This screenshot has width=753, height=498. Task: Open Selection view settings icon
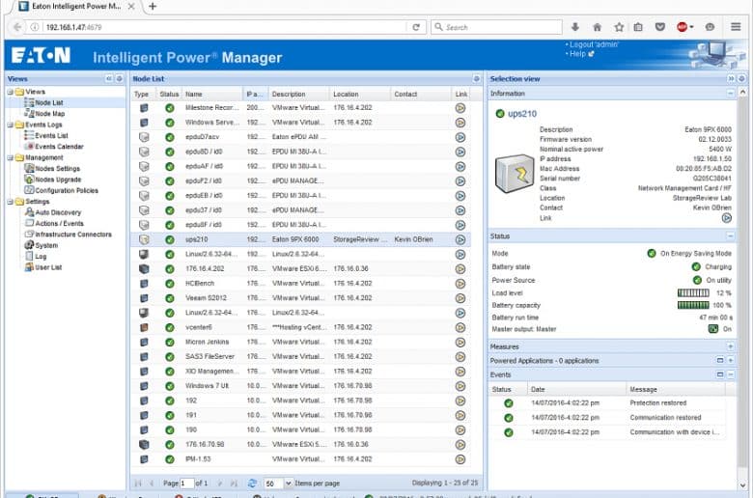pos(741,79)
